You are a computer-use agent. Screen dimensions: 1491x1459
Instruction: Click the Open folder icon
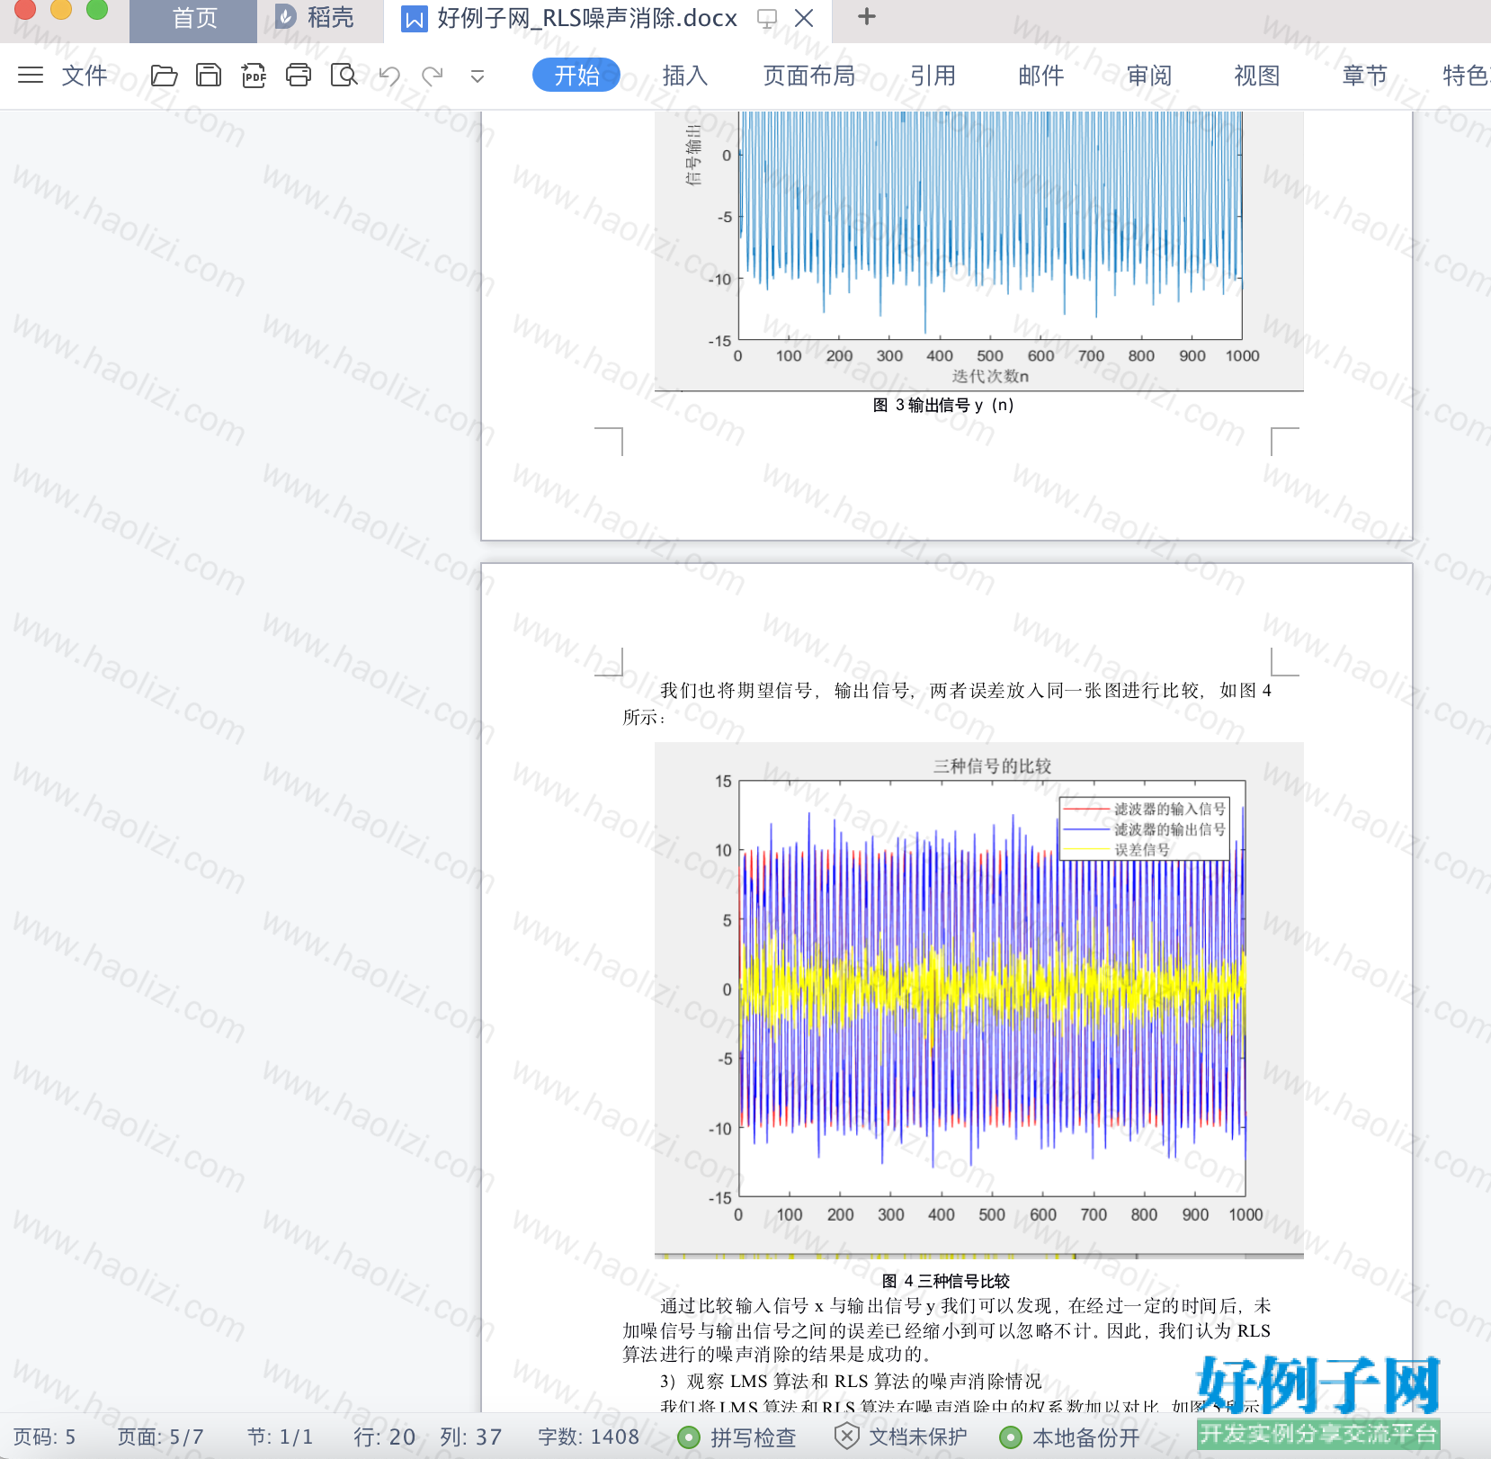tap(164, 75)
